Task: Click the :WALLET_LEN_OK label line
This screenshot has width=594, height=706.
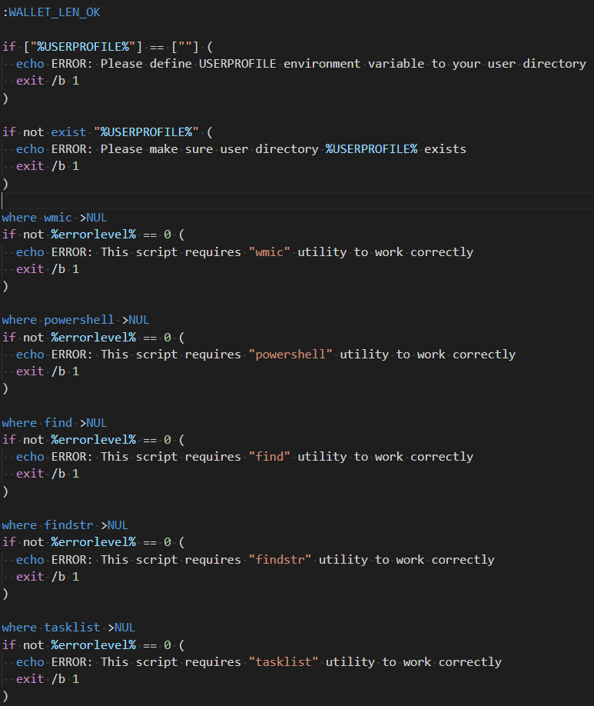Action: coord(51,12)
